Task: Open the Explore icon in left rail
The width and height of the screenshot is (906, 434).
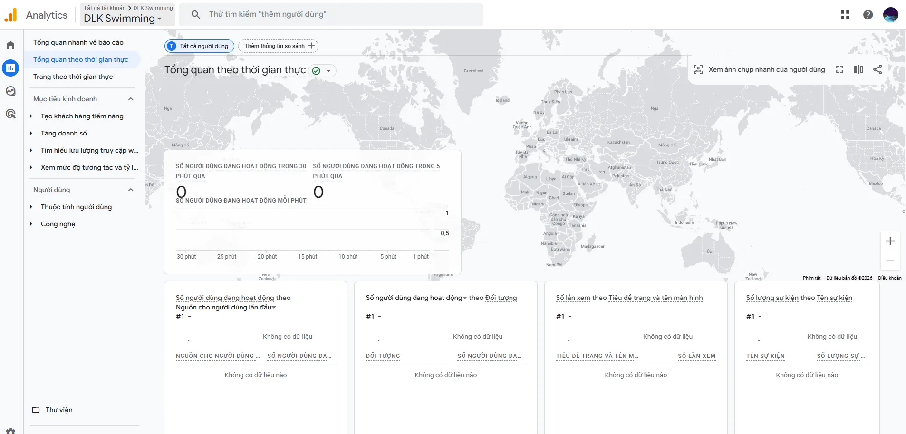Action: (x=10, y=91)
